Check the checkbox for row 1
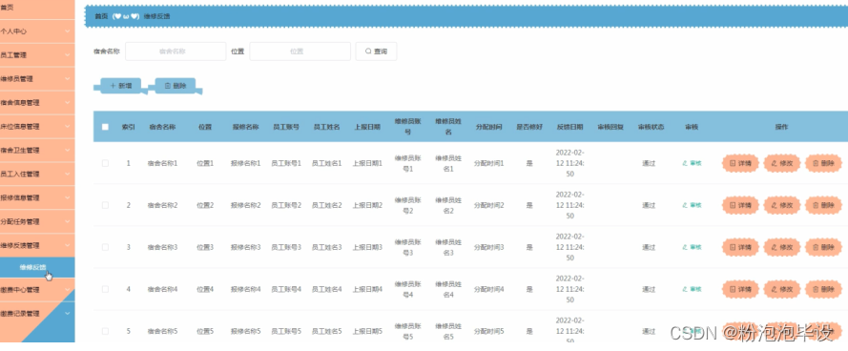 coord(105,163)
